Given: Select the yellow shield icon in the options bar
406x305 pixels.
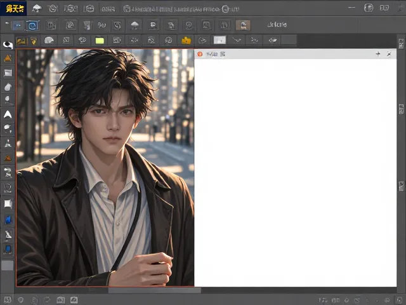Looking at the screenshot, I should [34, 41].
